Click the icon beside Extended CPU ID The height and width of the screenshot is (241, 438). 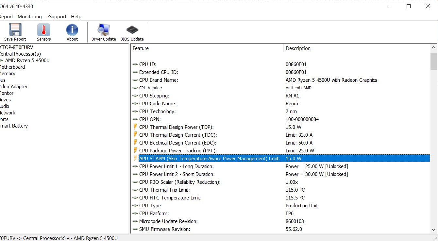[135, 72]
